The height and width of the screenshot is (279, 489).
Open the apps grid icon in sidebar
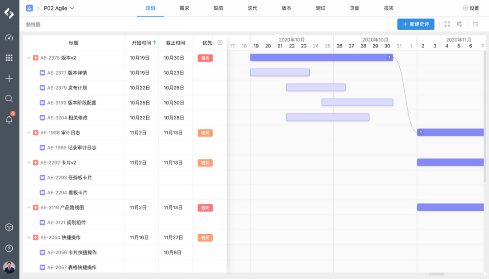9,57
